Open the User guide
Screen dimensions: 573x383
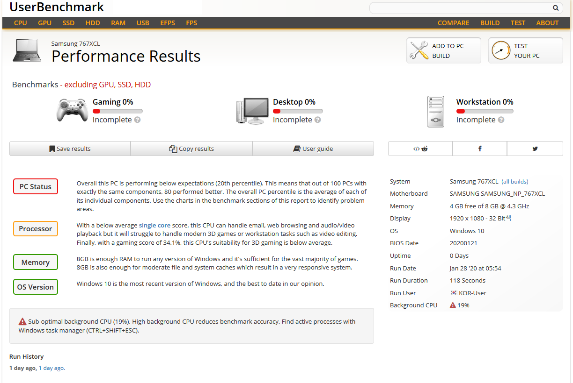pos(313,149)
